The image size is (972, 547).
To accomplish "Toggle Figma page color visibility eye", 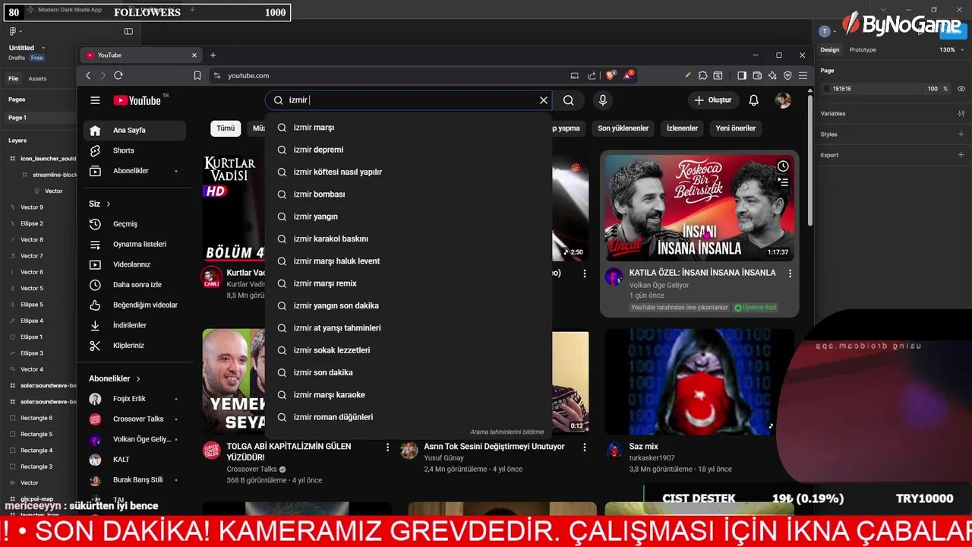I will point(961,89).
